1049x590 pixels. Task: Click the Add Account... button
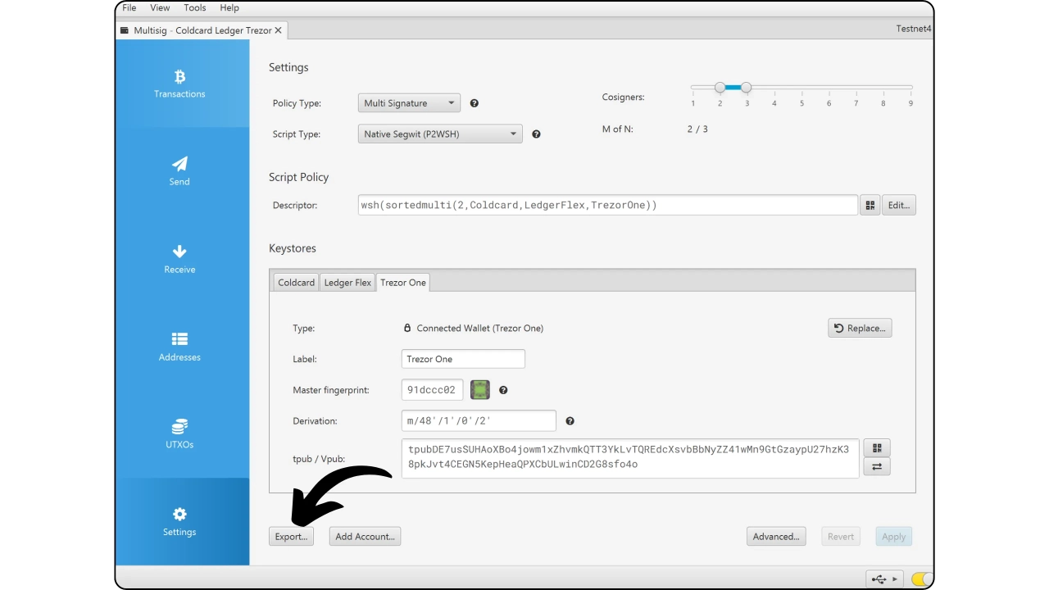tap(365, 537)
